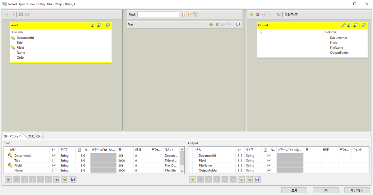The image size is (373, 195).
Task: Activate the row1 expression filter icon
Action: coord(99,25)
